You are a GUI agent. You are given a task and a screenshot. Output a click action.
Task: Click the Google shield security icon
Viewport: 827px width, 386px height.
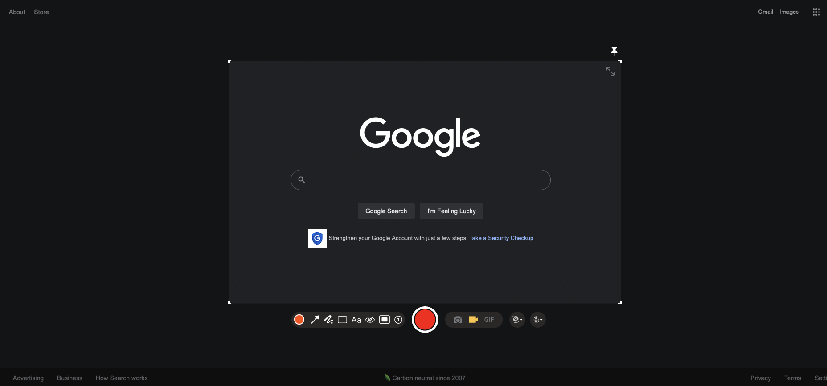[x=317, y=239]
